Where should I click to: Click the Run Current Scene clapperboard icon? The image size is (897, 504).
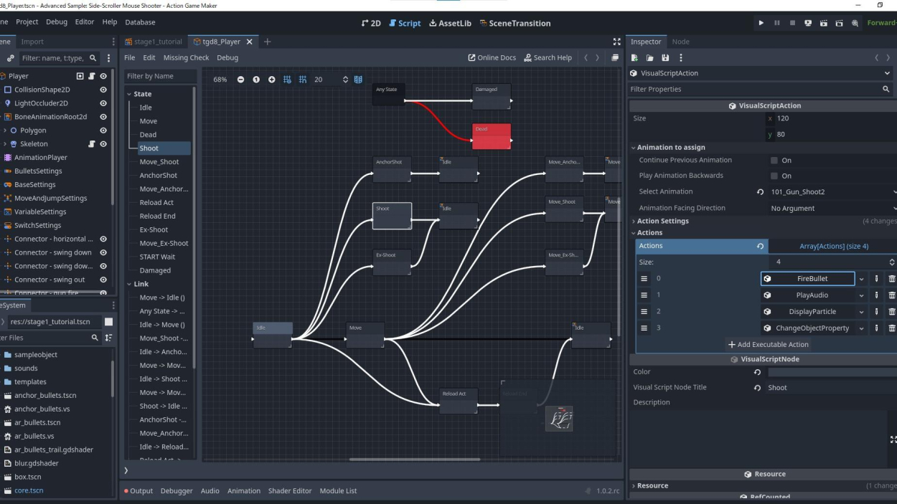tap(824, 23)
